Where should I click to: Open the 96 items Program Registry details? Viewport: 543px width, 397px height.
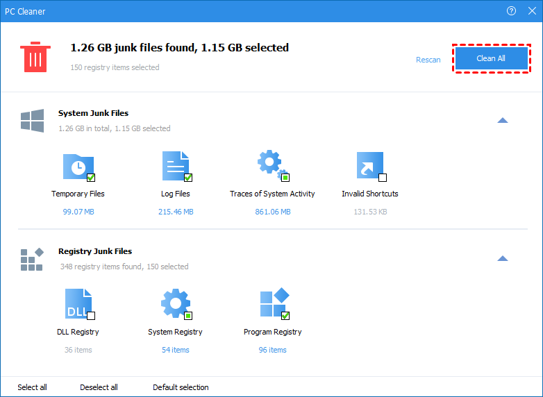coord(272,350)
